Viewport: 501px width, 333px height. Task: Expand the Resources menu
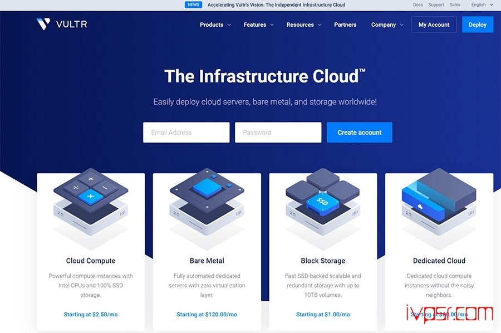click(304, 25)
